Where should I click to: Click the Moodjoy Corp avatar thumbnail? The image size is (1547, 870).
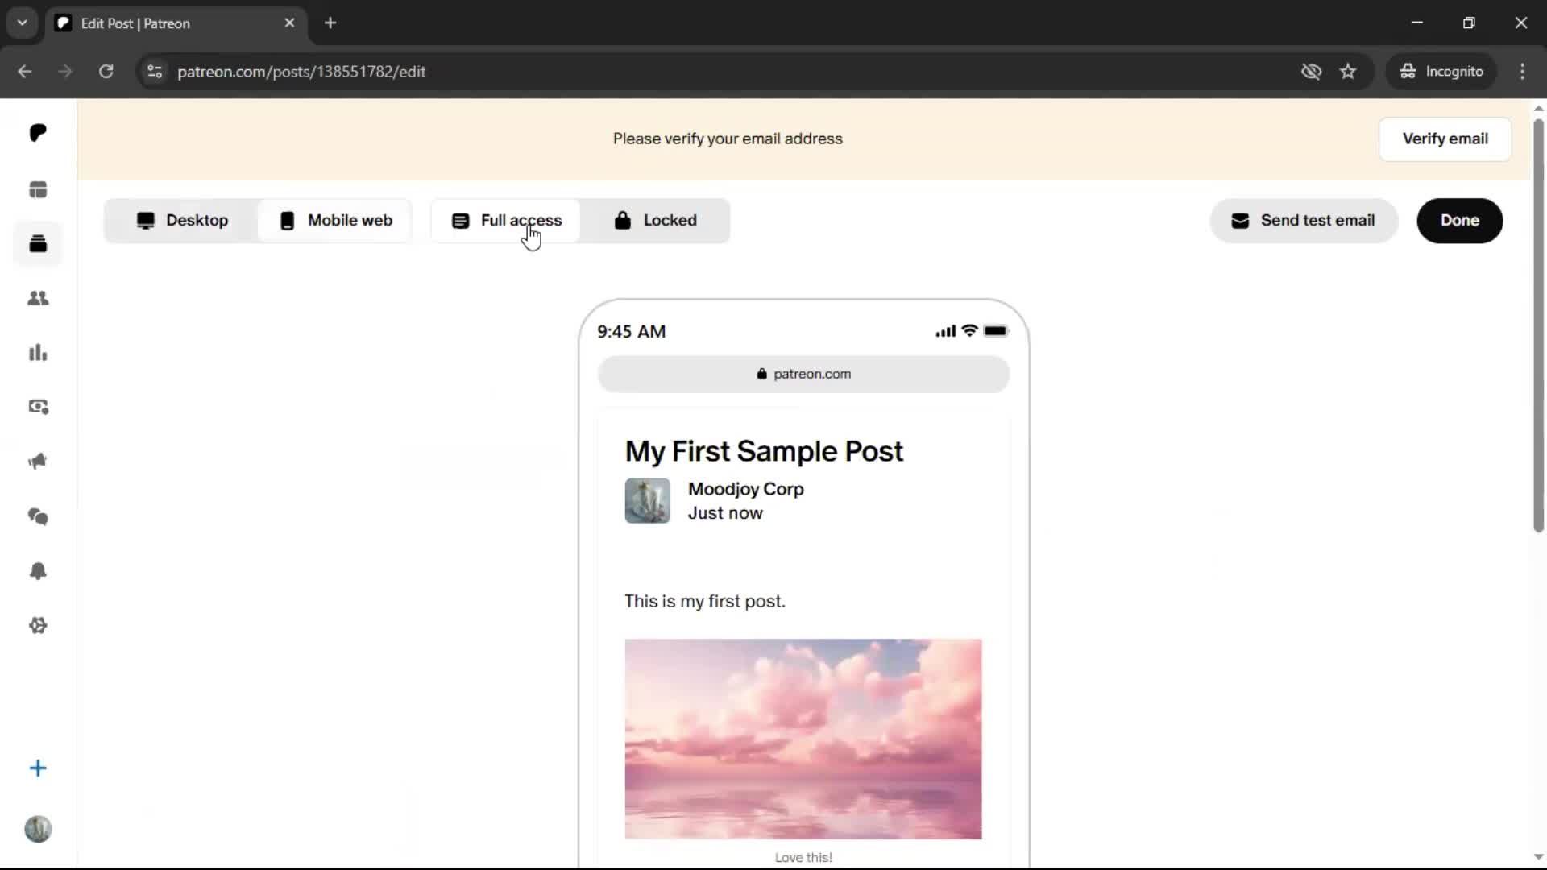pyautogui.click(x=647, y=501)
